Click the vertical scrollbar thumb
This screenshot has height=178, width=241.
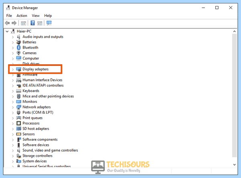[235, 96]
